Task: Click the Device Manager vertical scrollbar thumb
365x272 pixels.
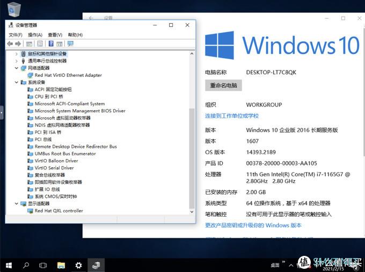Action: pyautogui.click(x=192, y=159)
